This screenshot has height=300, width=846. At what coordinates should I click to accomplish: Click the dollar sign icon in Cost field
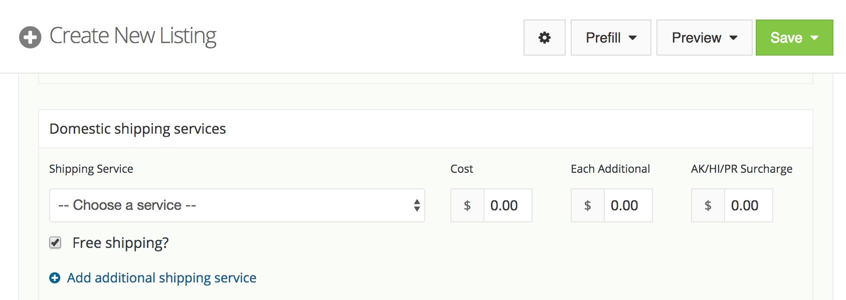click(x=467, y=205)
